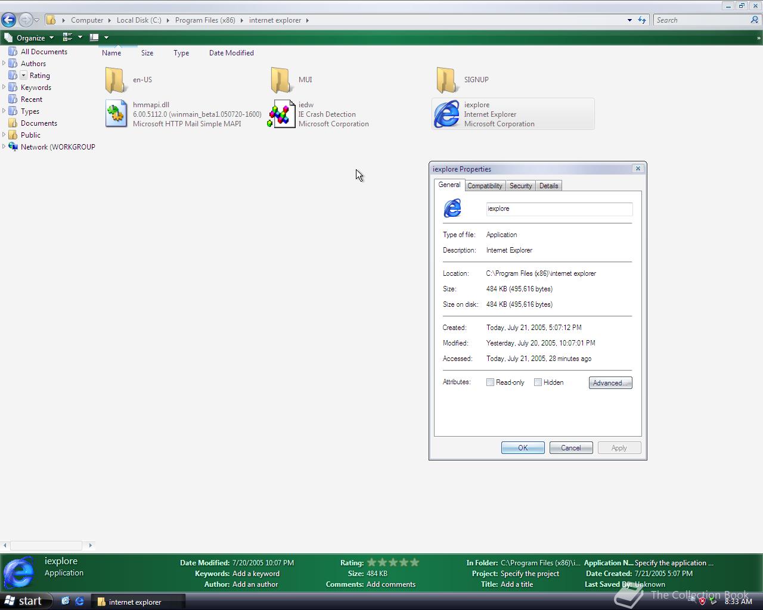Expand the Types tree node
Image resolution: width=763 pixels, height=610 pixels.
click(4, 111)
